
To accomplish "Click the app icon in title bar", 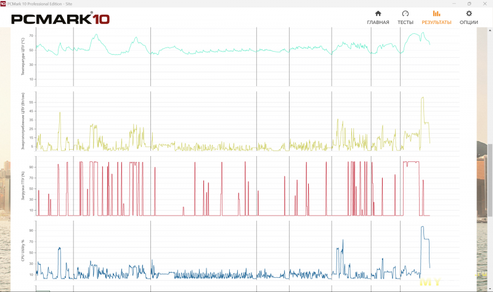I will [4, 3].
